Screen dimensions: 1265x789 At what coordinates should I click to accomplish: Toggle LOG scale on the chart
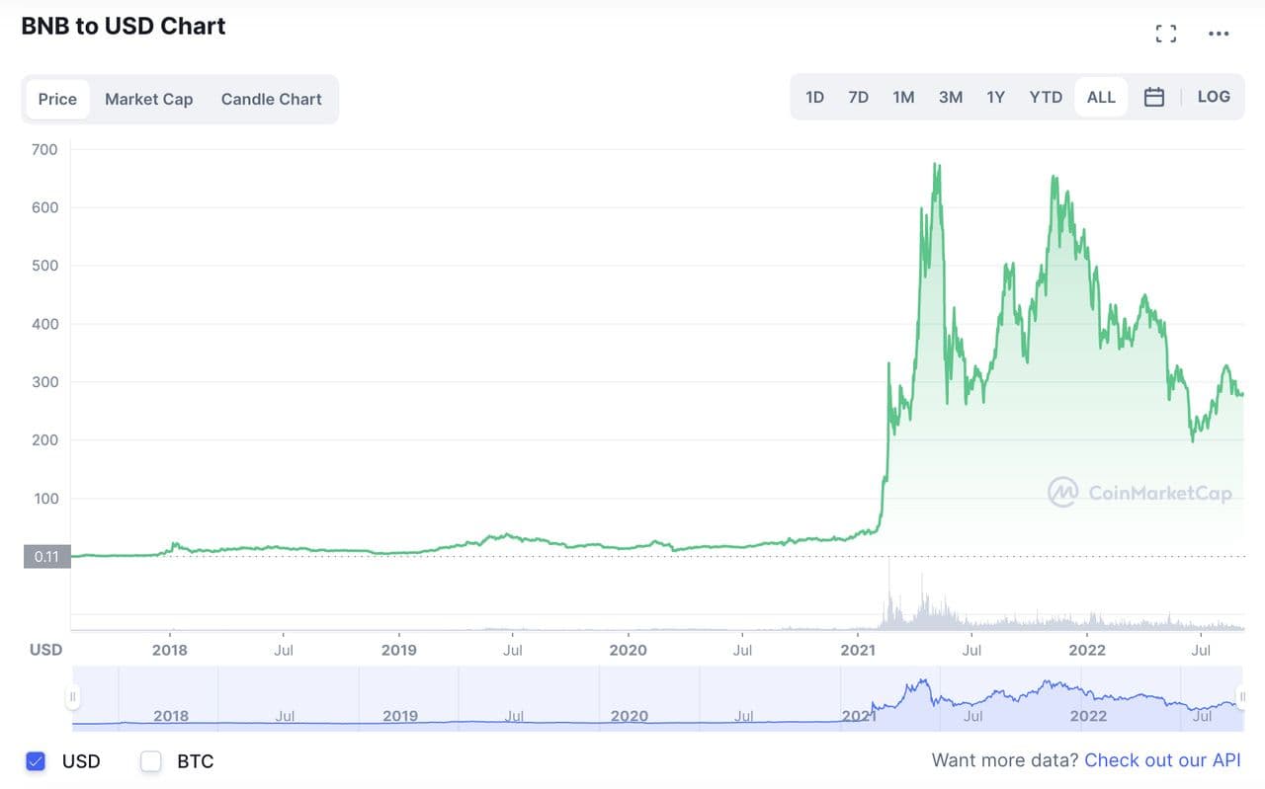point(1214,97)
